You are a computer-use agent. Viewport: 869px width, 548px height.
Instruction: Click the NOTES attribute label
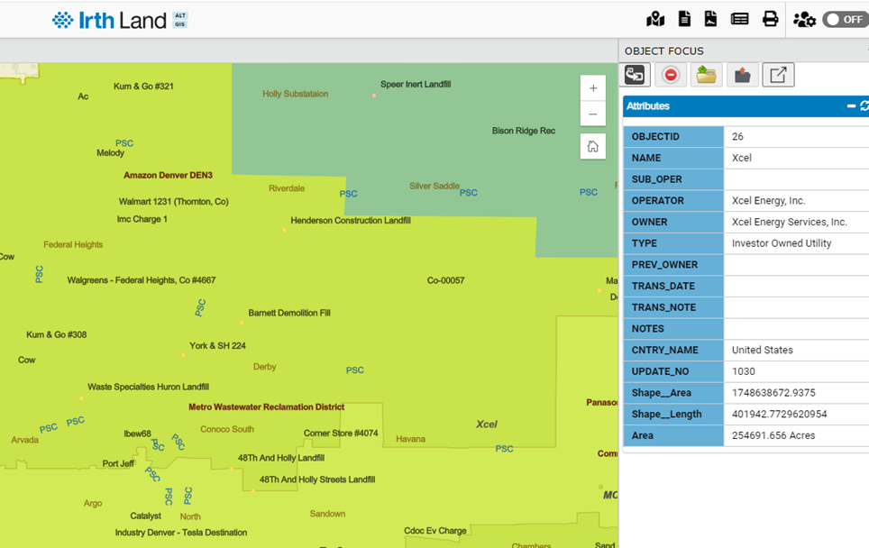click(x=647, y=329)
